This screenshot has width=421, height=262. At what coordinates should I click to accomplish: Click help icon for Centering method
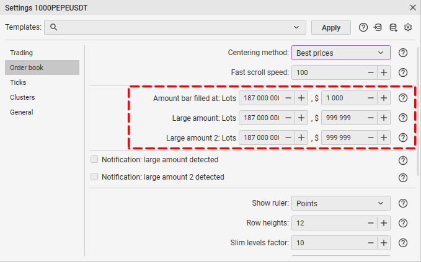[403, 53]
